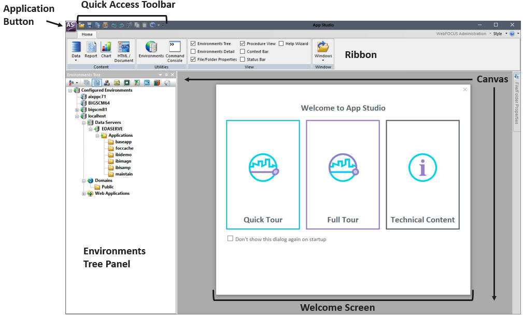
Task: Select the aixppc71 environment
Action: coord(97,97)
